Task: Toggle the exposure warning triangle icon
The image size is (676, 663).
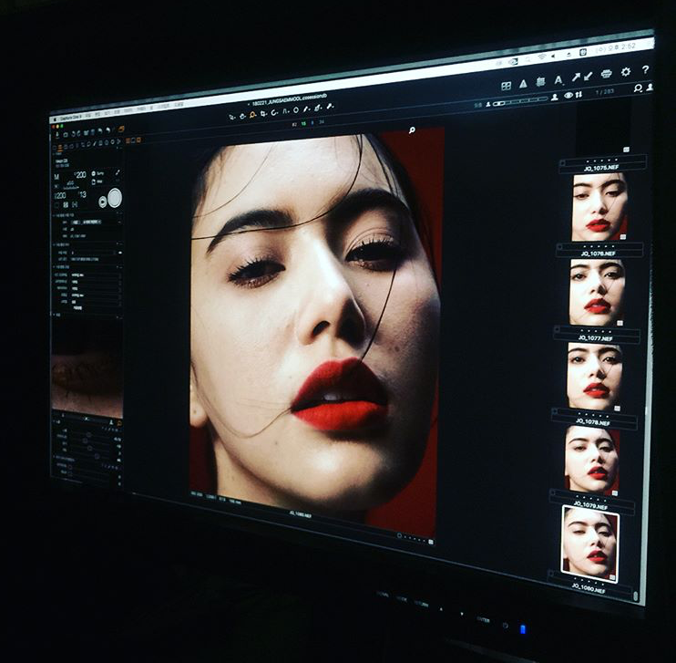Action: pos(523,84)
